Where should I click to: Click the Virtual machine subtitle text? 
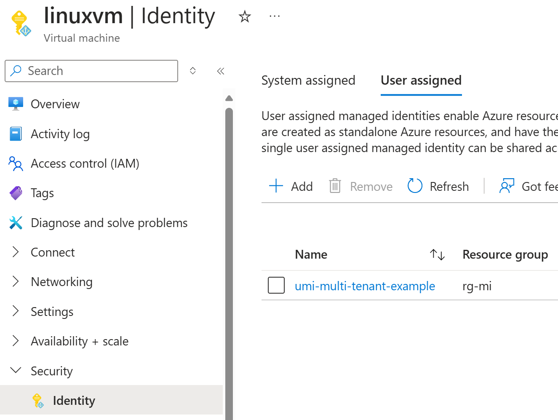coord(82,38)
